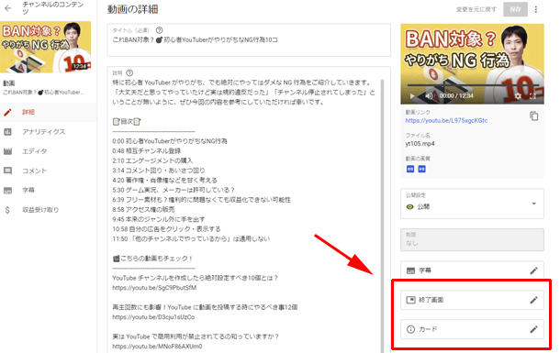560x353 pixels.
Task: Click the dollar sign monetization icon
Action: click(x=7, y=210)
